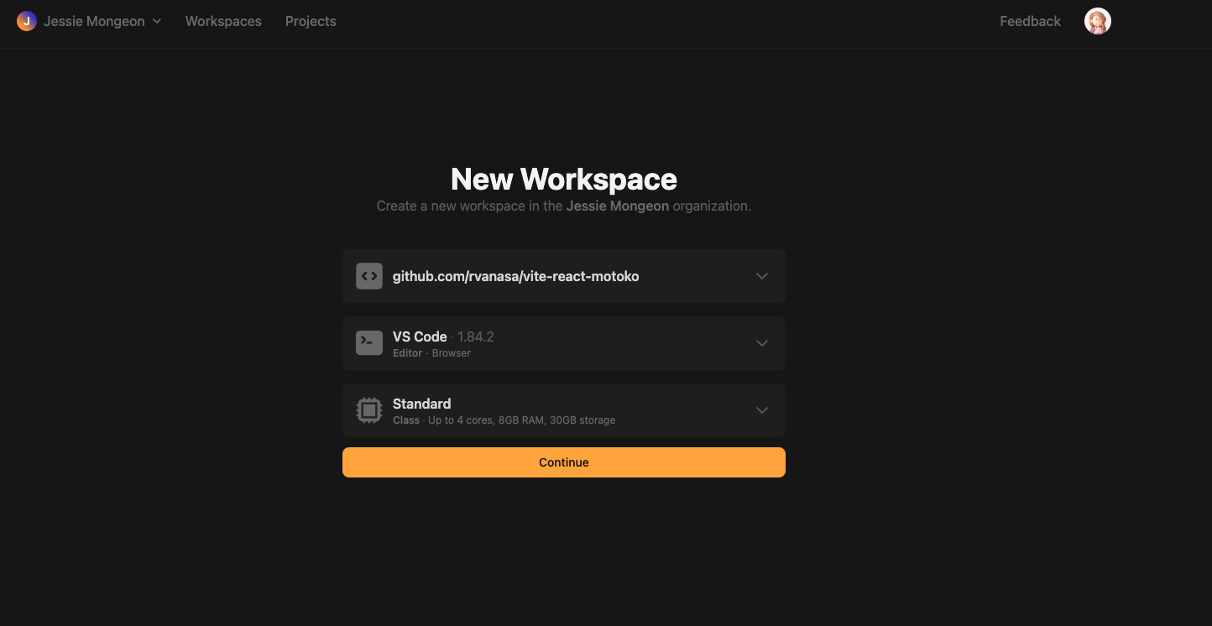Image resolution: width=1212 pixels, height=626 pixels.
Task: Click the 'Up to 4 cores, 8GB RAM, 30GB storage' text
Action: point(521,420)
